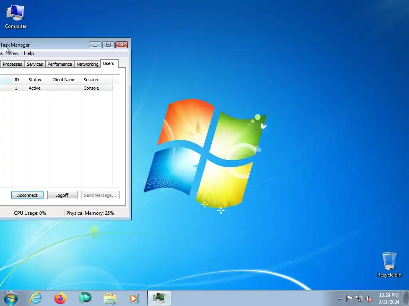The width and height of the screenshot is (409, 306).
Task: Sort by the Session column header
Action: tap(97, 80)
